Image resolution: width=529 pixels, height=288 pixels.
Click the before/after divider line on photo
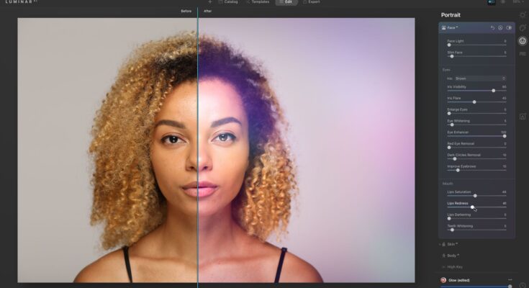(x=198, y=144)
